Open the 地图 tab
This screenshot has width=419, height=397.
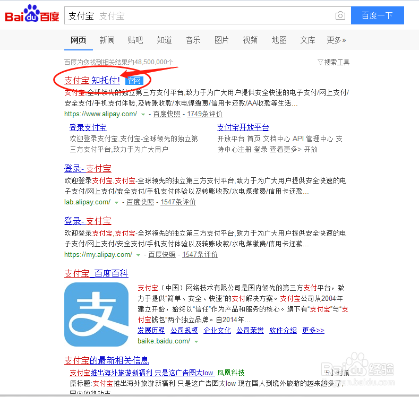tap(279, 40)
